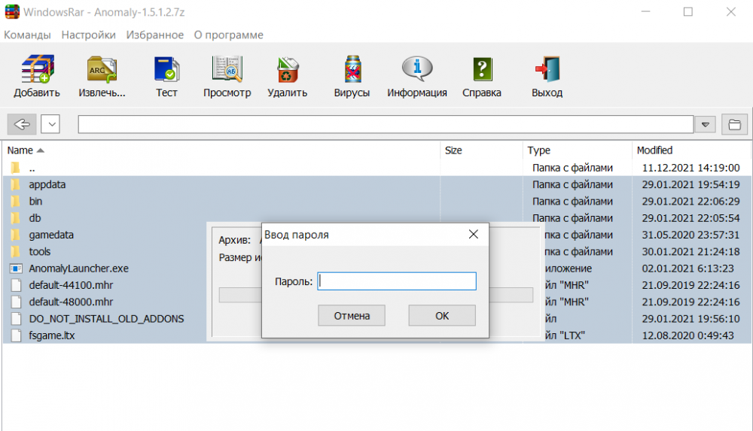Maximize the WindowsRar window
The image size is (753, 431).
688,11
